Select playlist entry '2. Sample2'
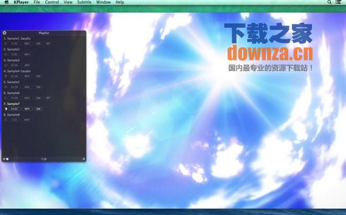 (12, 49)
